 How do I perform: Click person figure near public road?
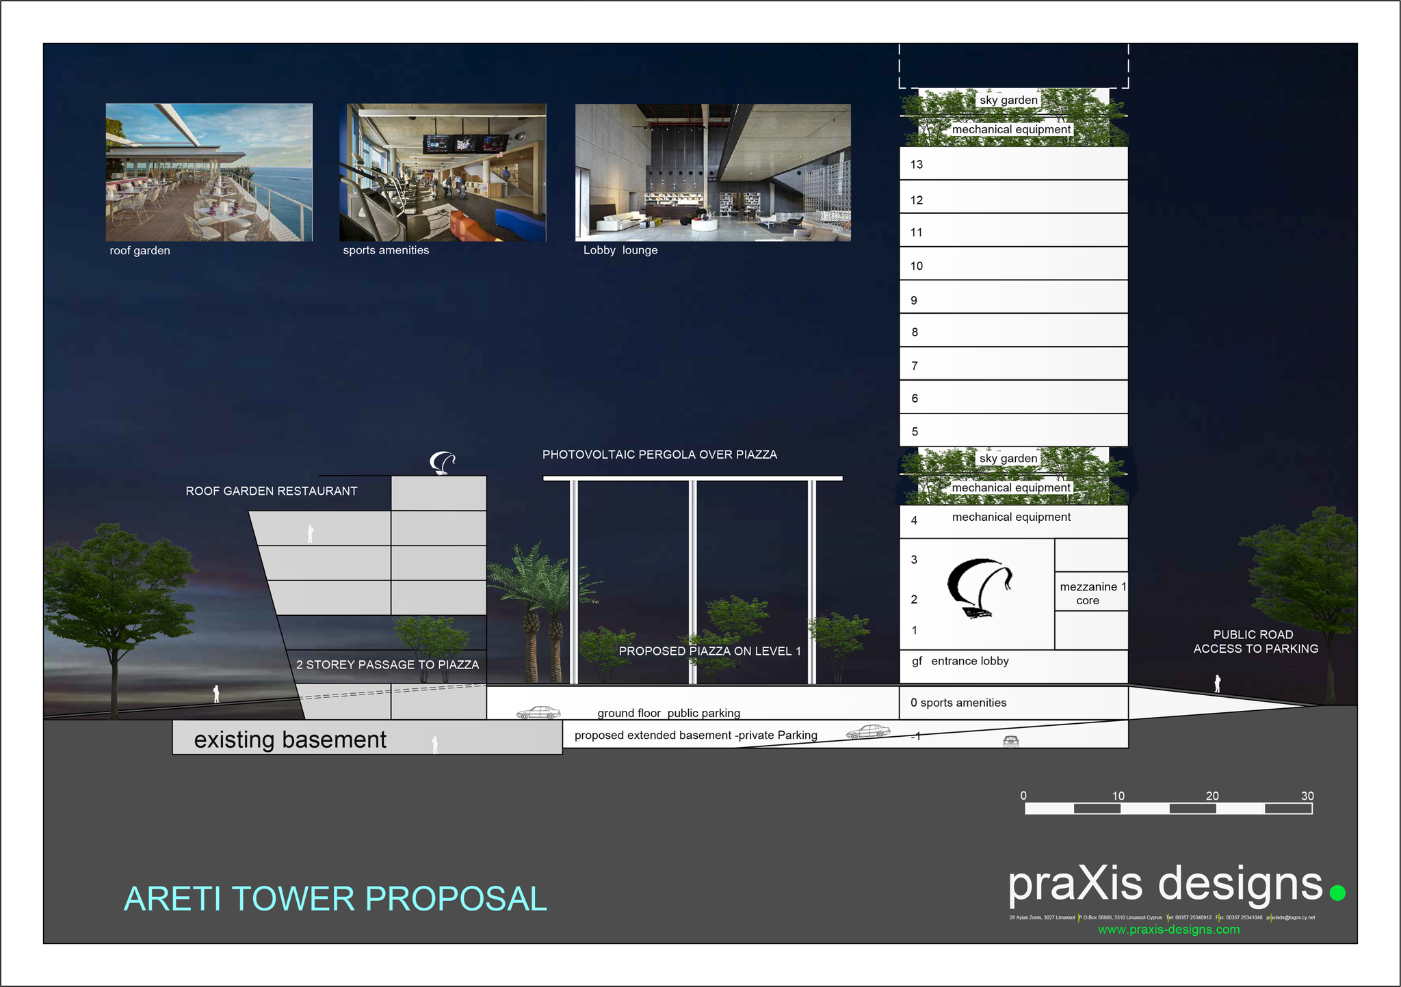(1217, 684)
